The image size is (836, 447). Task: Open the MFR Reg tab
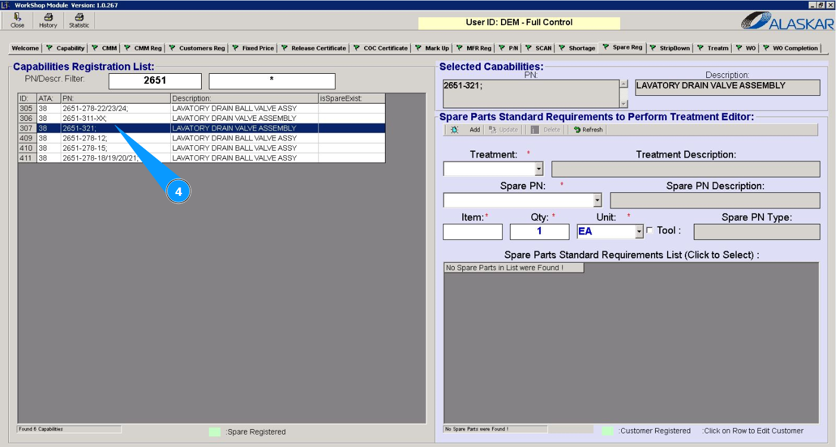[x=474, y=48]
